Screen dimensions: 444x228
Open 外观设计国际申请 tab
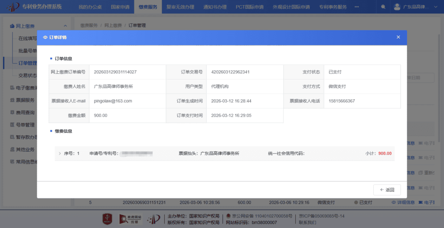[291, 7]
